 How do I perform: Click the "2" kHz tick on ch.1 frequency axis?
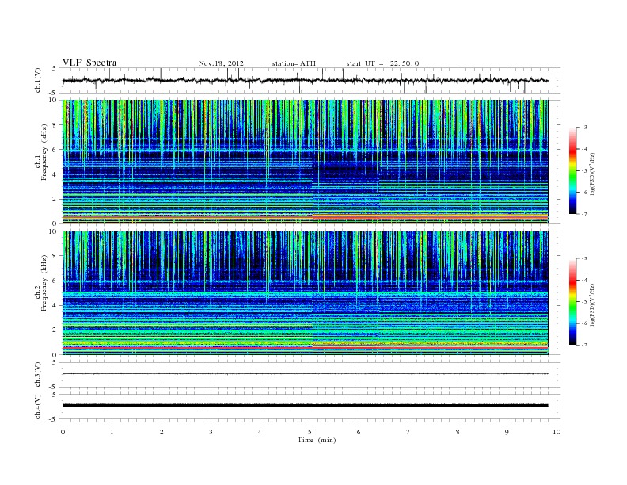[55, 199]
